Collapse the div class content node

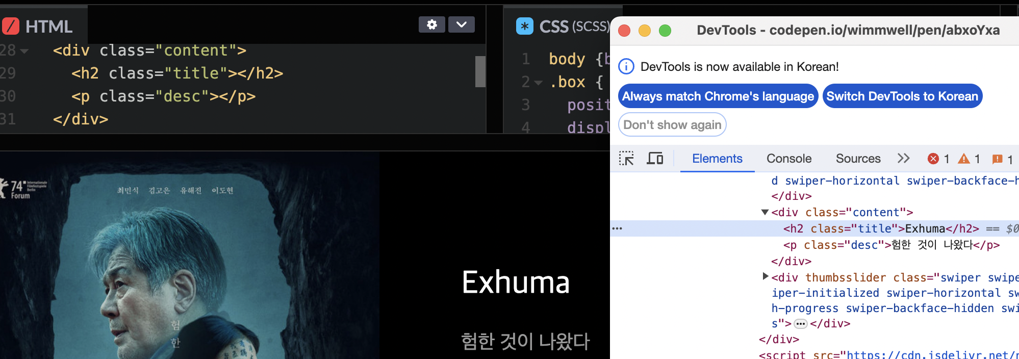(x=765, y=212)
